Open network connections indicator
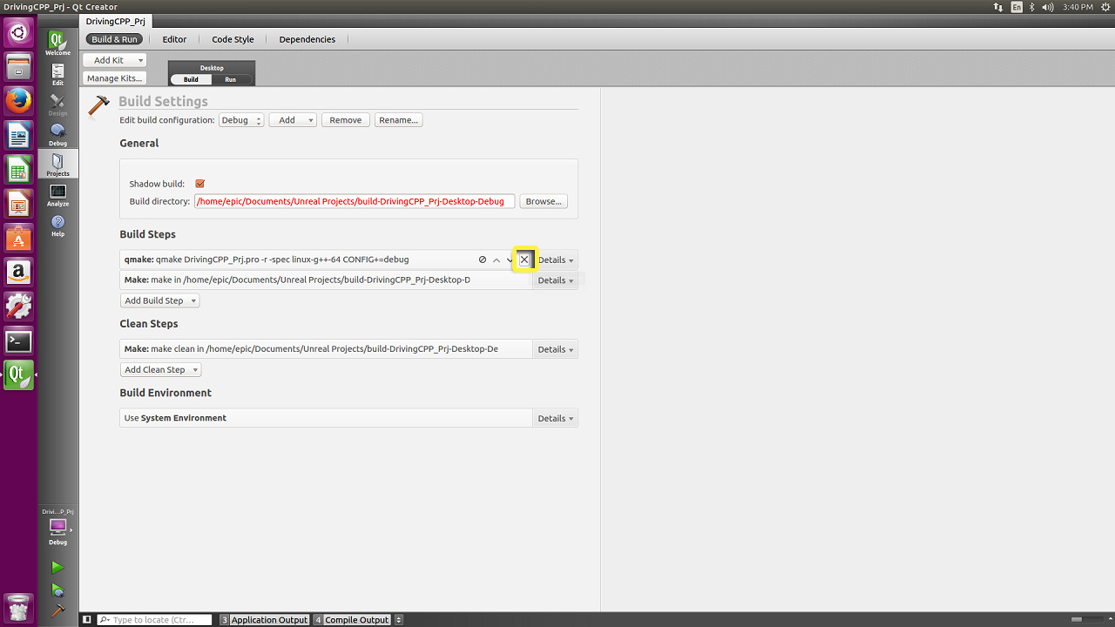The width and height of the screenshot is (1115, 627). click(997, 7)
